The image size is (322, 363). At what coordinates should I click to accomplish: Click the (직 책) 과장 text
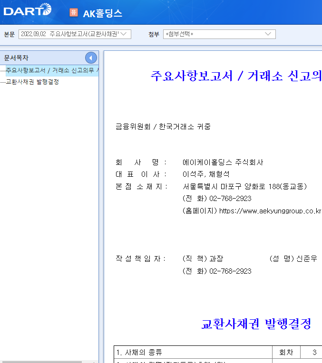[x=203, y=258]
